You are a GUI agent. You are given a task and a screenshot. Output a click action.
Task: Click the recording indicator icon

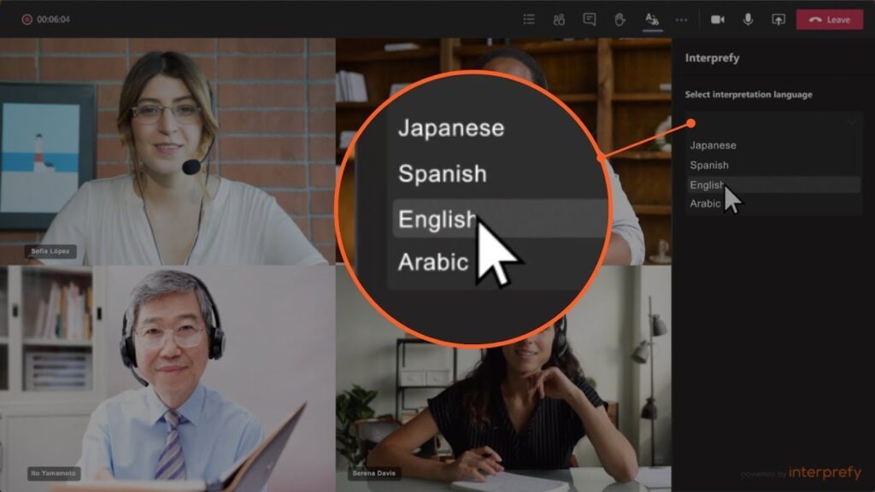27,20
